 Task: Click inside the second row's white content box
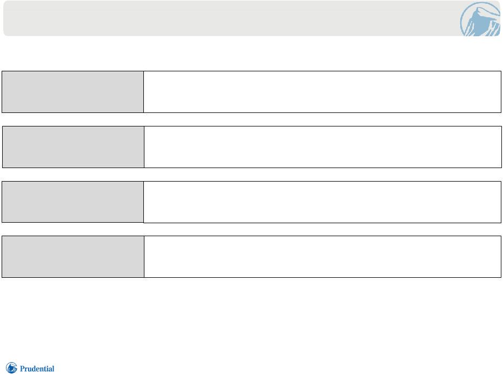pyautogui.click(x=323, y=147)
